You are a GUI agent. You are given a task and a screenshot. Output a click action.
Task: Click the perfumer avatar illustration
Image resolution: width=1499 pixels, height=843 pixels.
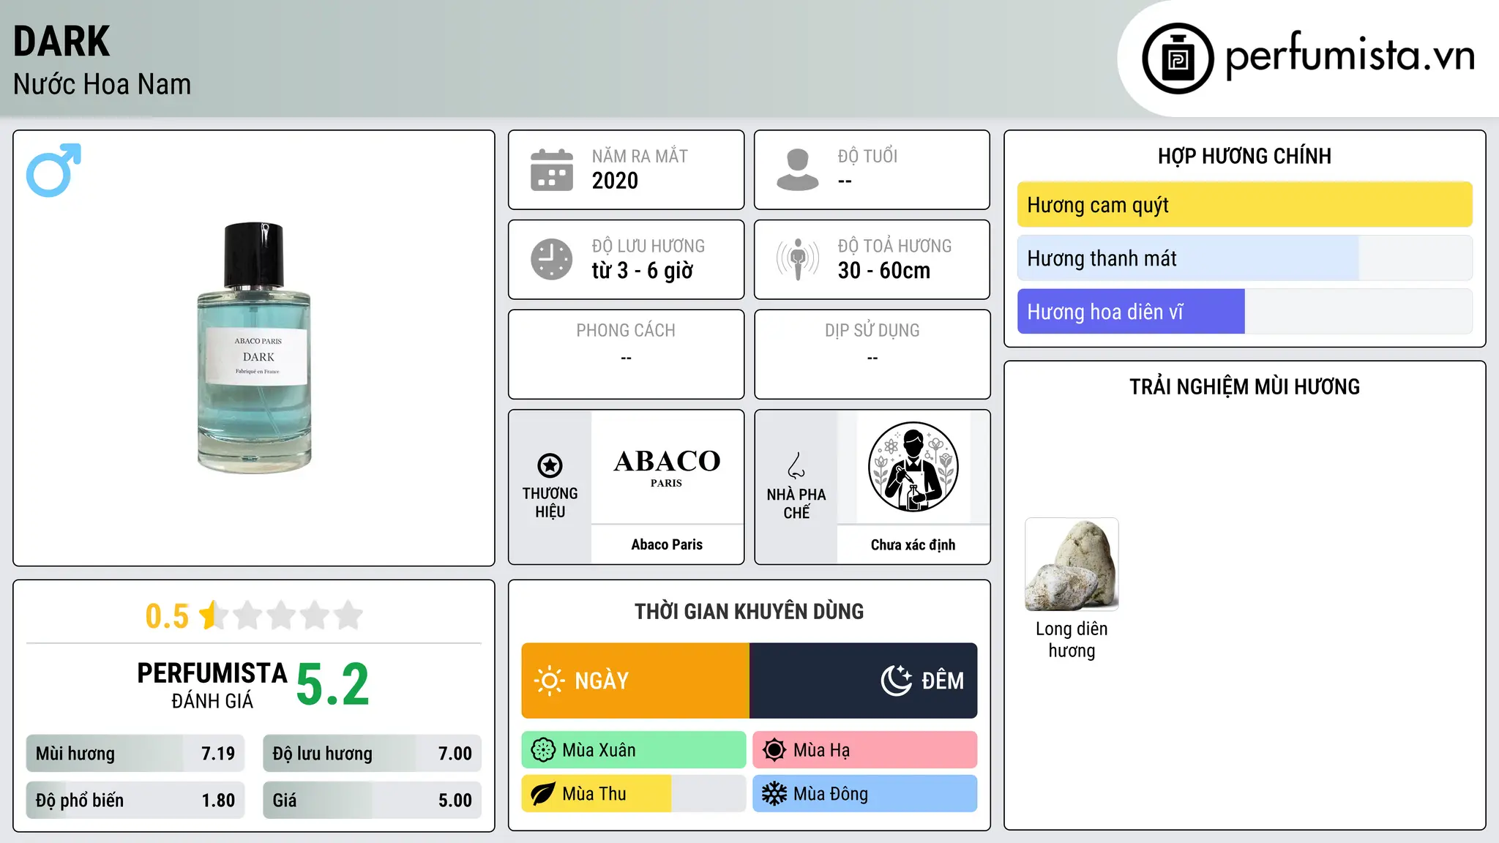913,467
